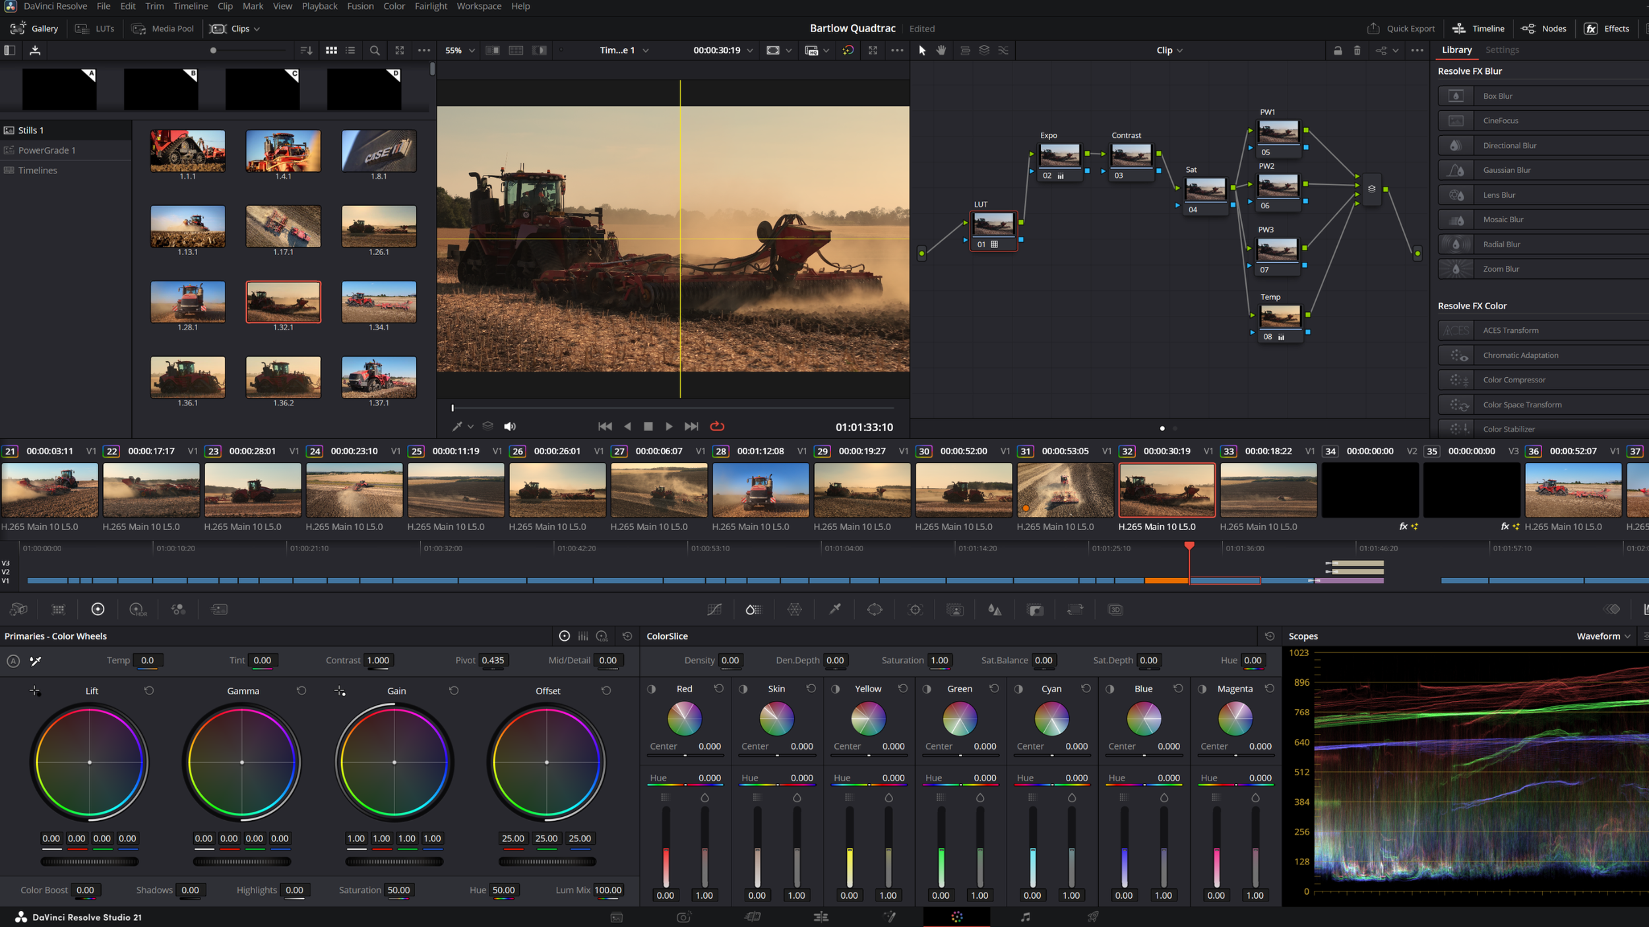This screenshot has height=927, width=1649.
Task: Open the Power Window palette
Action: click(x=875, y=610)
